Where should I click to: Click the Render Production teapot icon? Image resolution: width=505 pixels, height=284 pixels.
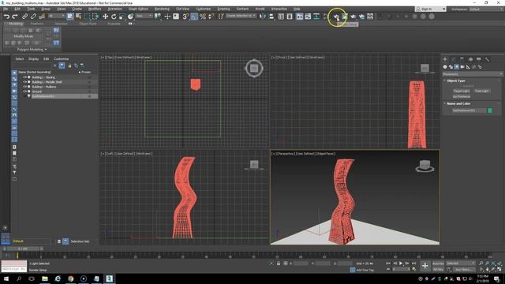[353, 17]
